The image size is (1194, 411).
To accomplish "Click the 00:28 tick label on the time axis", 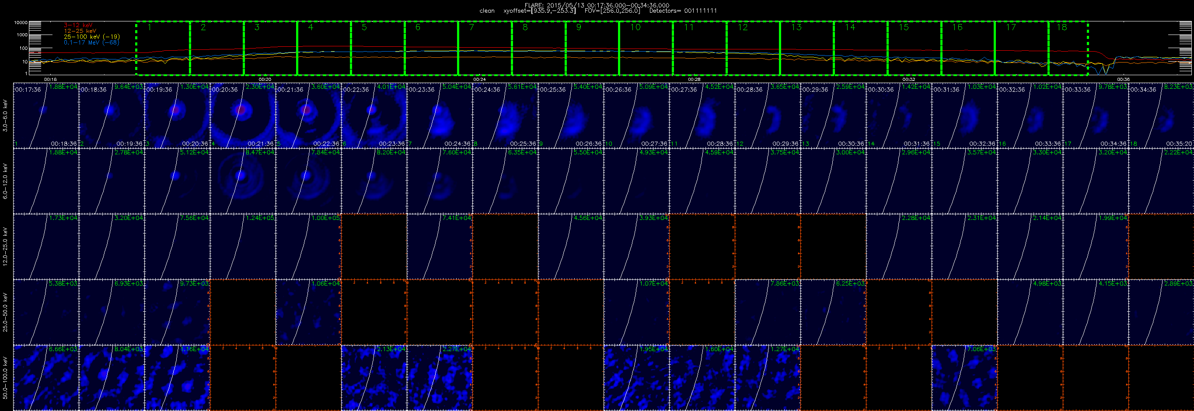I will pyautogui.click(x=694, y=79).
